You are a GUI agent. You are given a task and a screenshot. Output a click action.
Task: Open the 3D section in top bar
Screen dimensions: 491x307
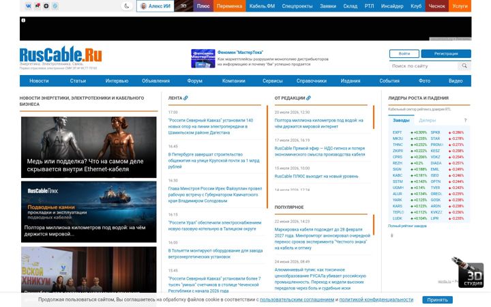tap(183, 6)
